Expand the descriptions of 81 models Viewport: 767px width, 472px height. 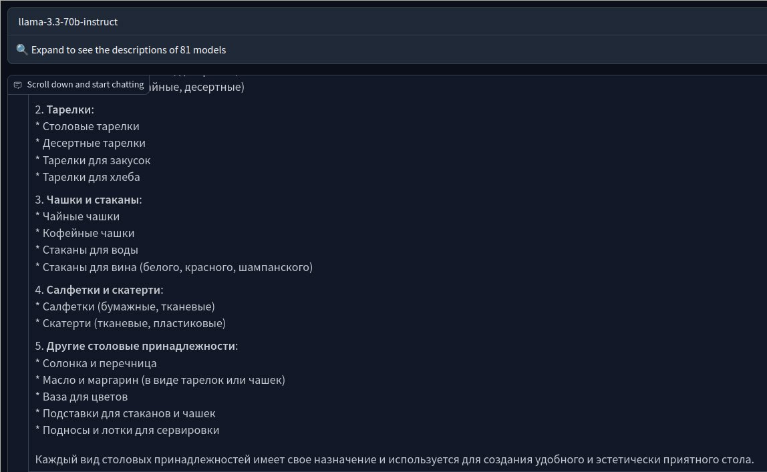coord(130,50)
